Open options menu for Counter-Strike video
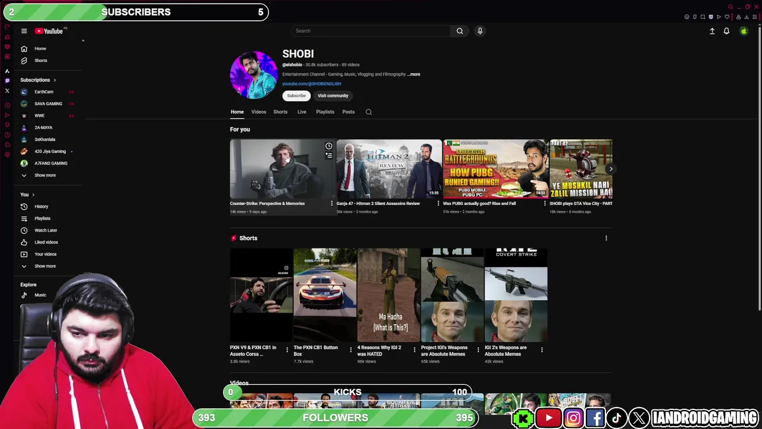The height and width of the screenshot is (429, 762). 332,204
